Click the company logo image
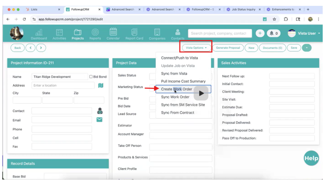 tap(17, 33)
